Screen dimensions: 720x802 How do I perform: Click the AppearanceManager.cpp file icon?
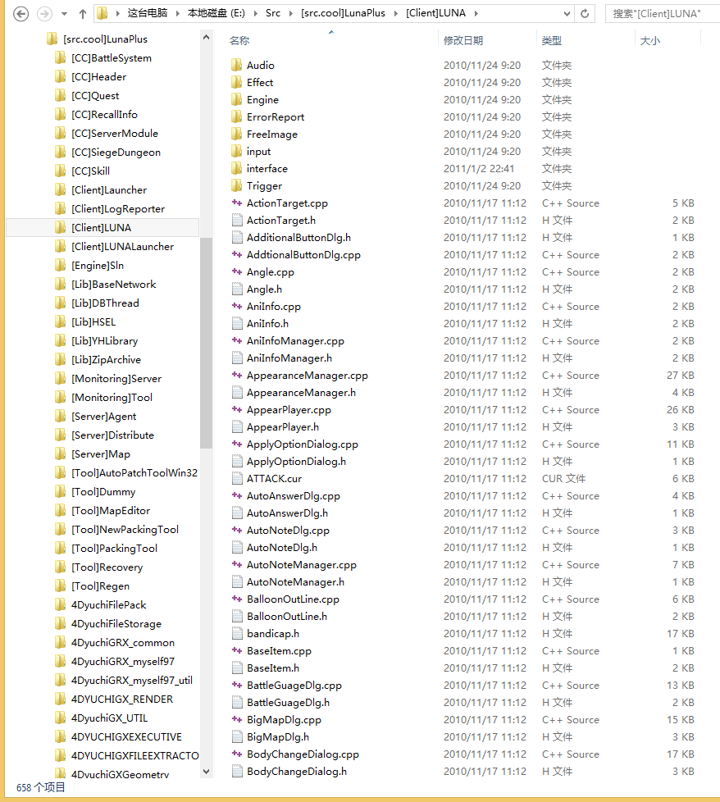pyautogui.click(x=236, y=375)
